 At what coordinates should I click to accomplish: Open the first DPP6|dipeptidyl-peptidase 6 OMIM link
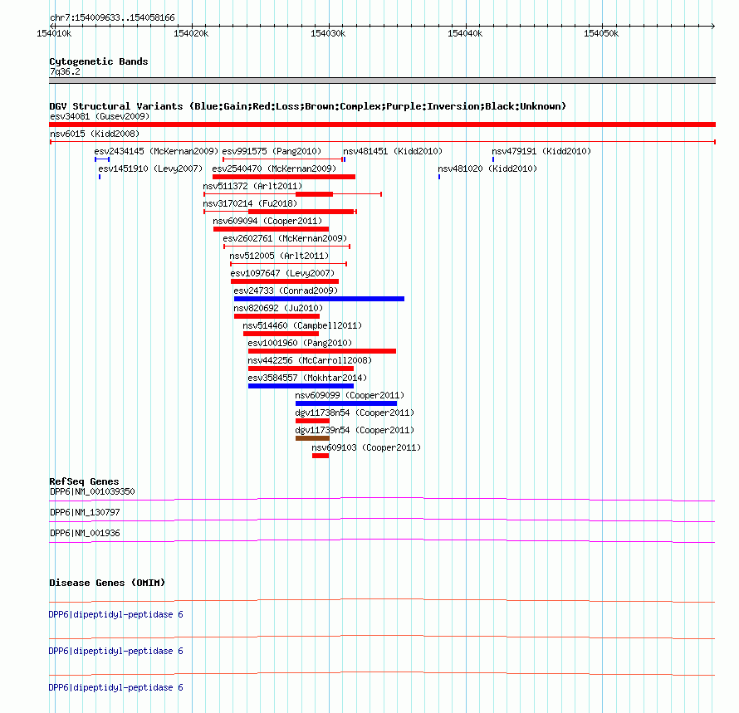(x=115, y=614)
